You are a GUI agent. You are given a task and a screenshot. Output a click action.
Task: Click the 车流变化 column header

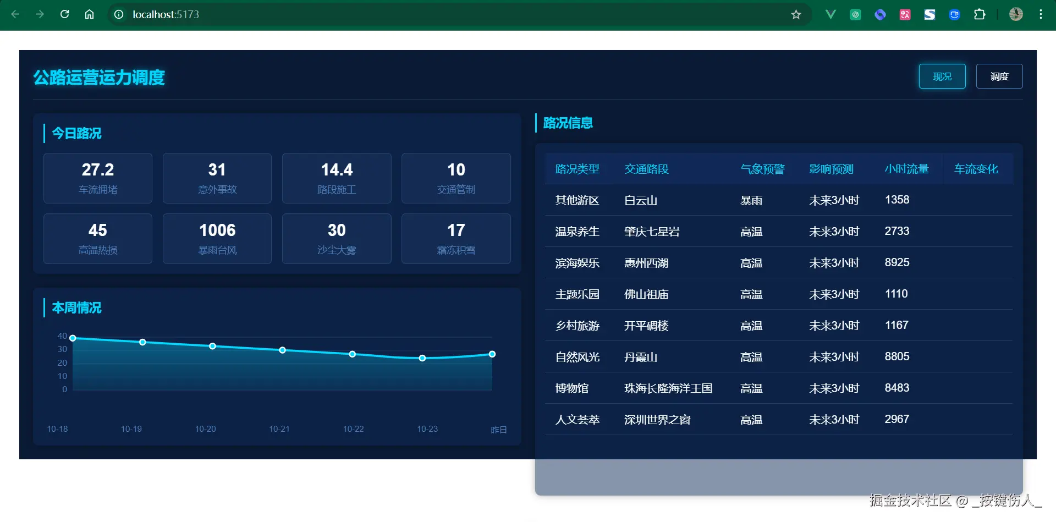(976, 169)
